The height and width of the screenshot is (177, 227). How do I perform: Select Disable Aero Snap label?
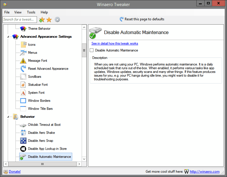click(x=40, y=141)
